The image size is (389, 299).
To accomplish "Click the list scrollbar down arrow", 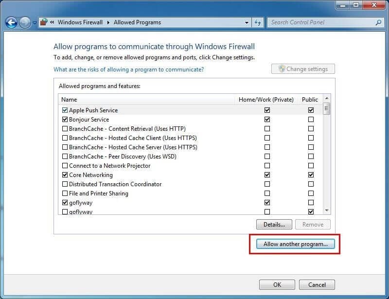I will [x=327, y=211].
